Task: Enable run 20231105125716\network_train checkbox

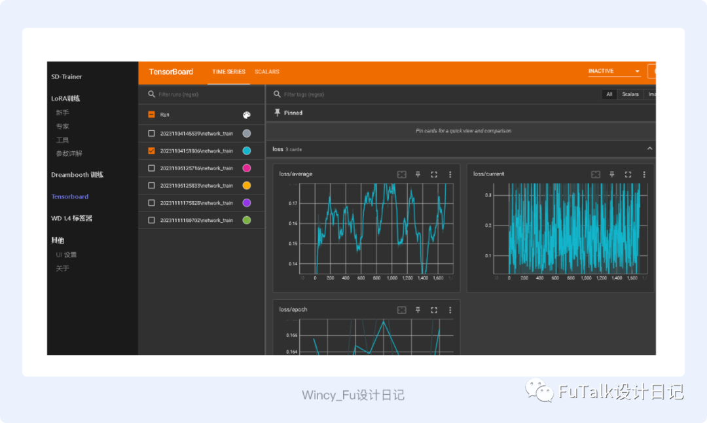Action: [x=151, y=168]
